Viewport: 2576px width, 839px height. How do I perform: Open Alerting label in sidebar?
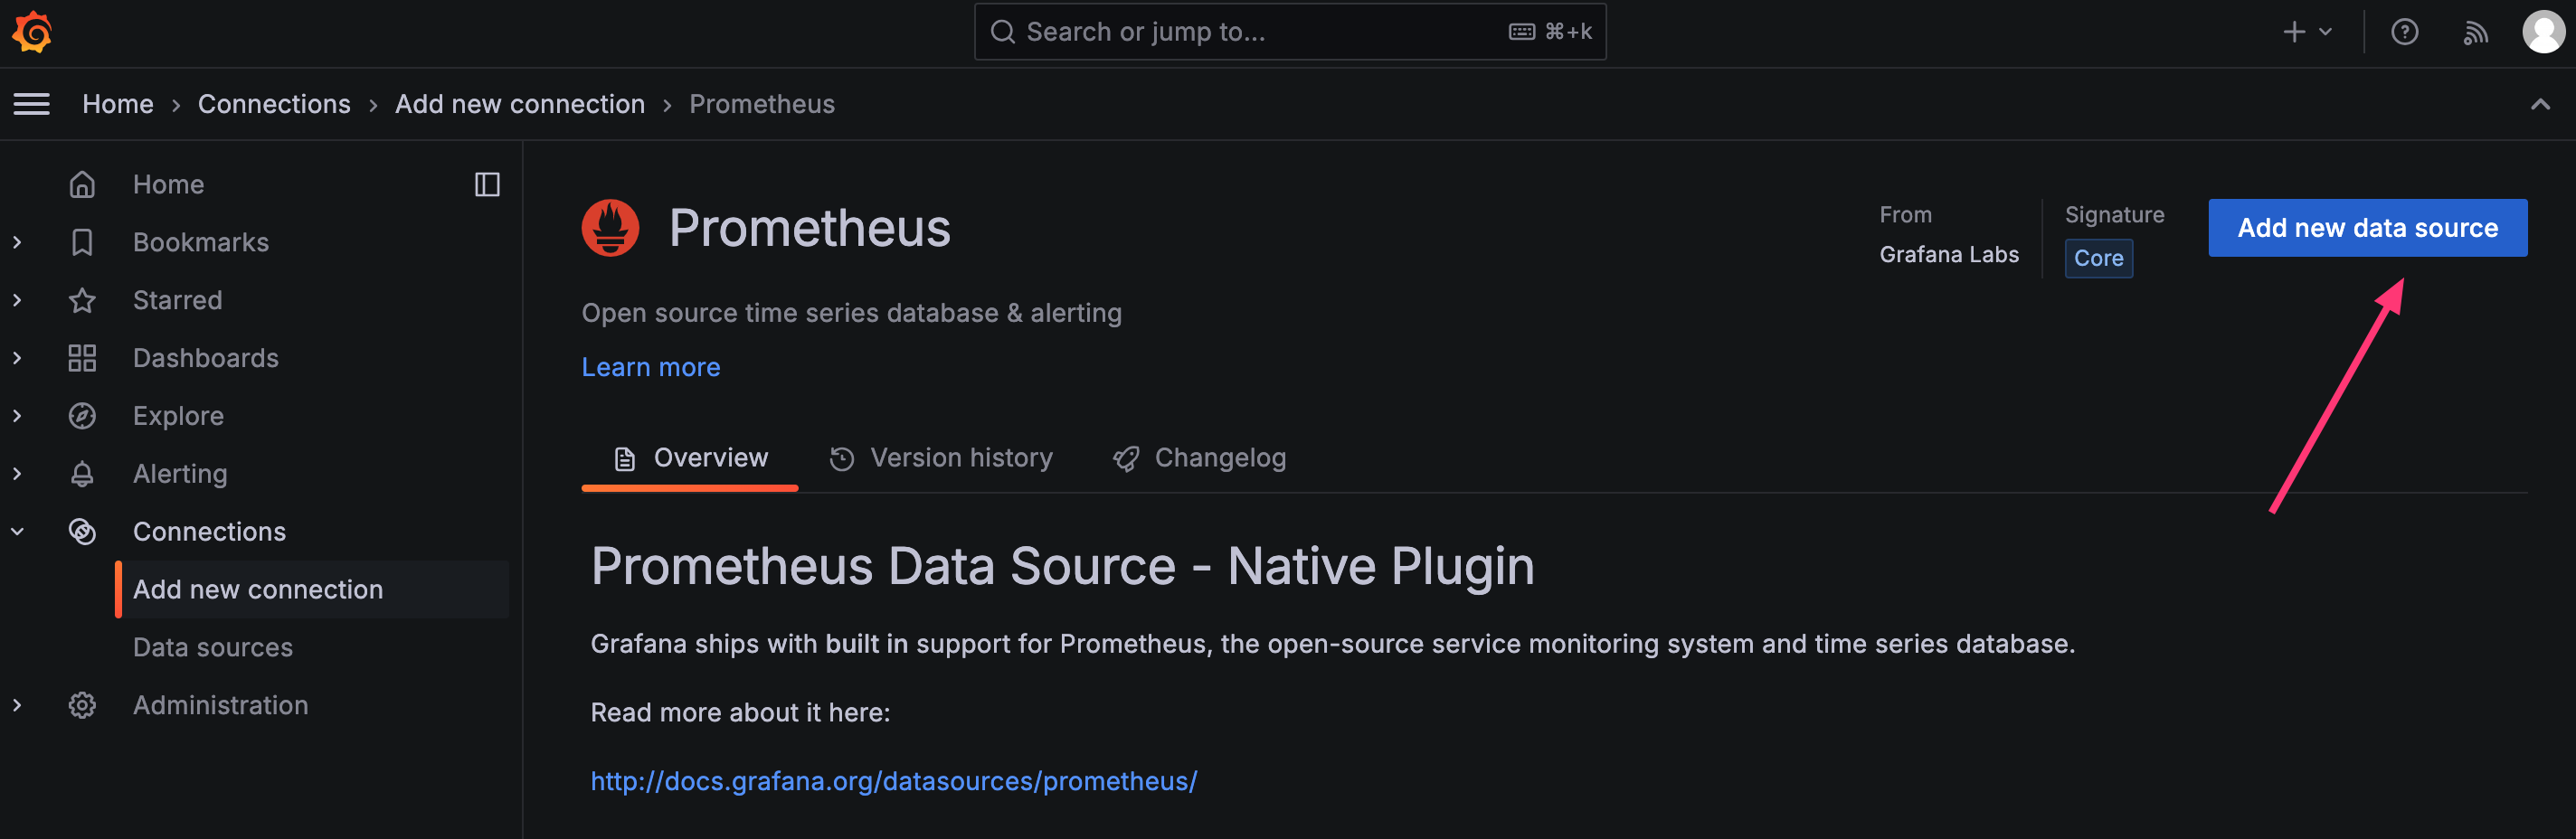coord(180,474)
